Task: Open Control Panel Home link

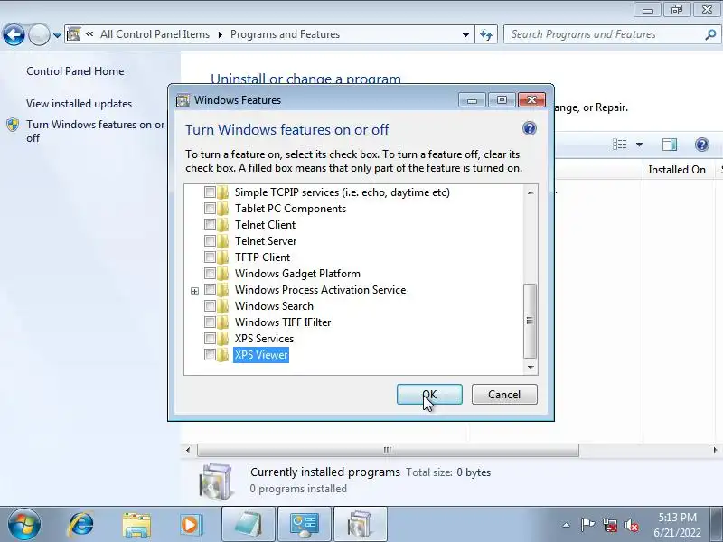Action: tap(75, 71)
